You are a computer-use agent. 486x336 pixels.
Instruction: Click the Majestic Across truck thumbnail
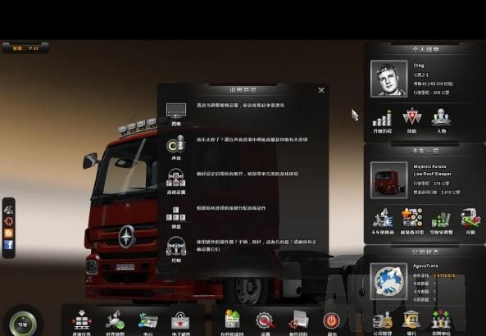tap(388, 179)
